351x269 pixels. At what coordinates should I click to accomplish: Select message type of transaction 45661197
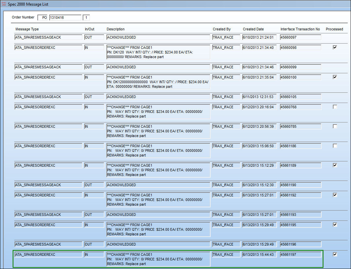(x=48, y=255)
